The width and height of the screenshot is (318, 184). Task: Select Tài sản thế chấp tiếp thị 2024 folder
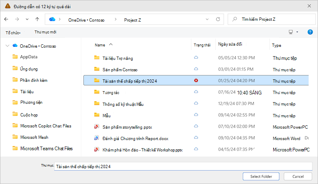(196, 81)
